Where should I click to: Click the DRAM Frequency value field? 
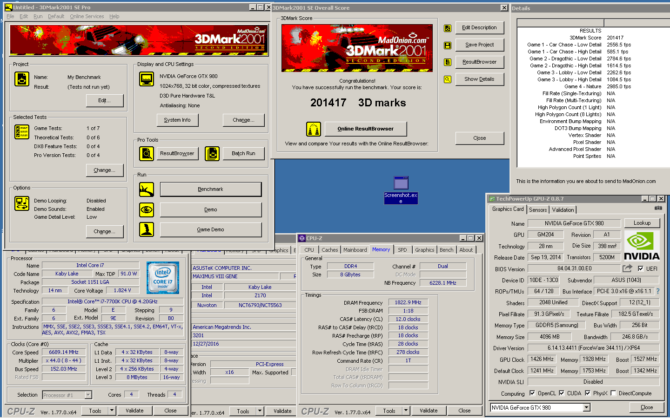tap(408, 302)
